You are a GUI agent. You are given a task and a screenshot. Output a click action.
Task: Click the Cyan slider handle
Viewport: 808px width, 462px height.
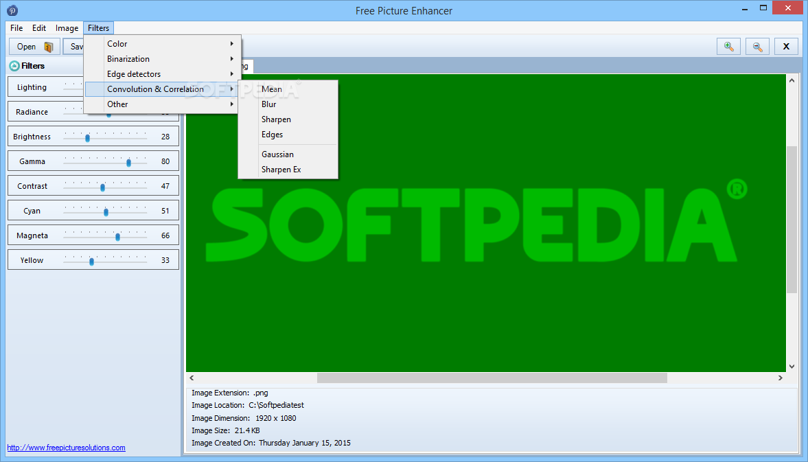[106, 212]
